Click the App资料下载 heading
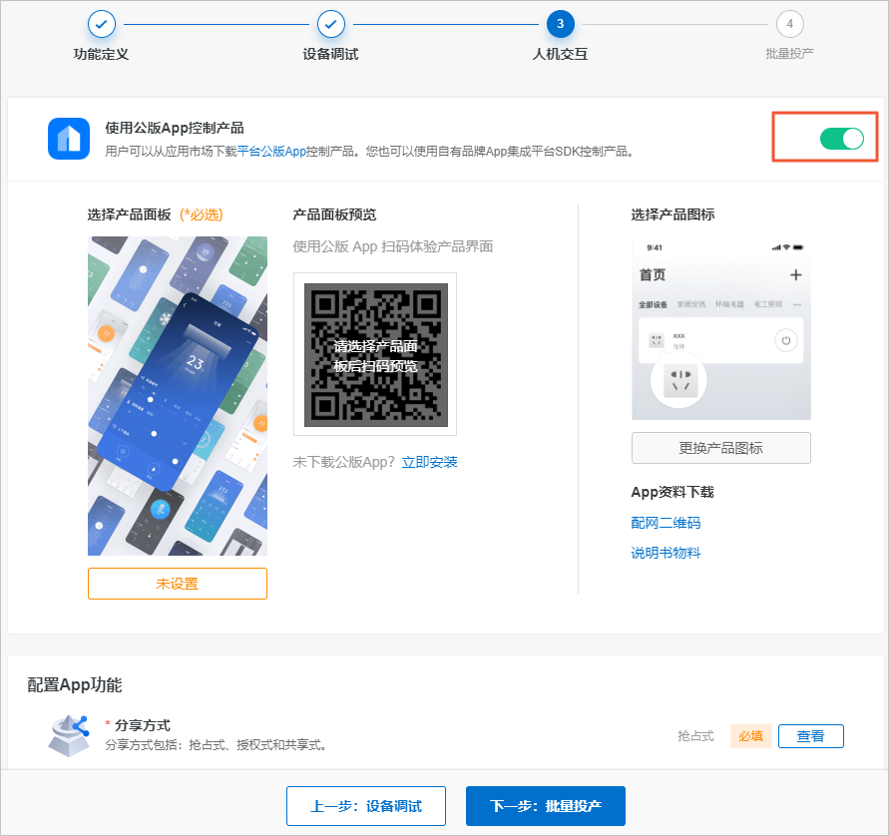Screen dimensions: 889x836 pyautogui.click(x=672, y=492)
